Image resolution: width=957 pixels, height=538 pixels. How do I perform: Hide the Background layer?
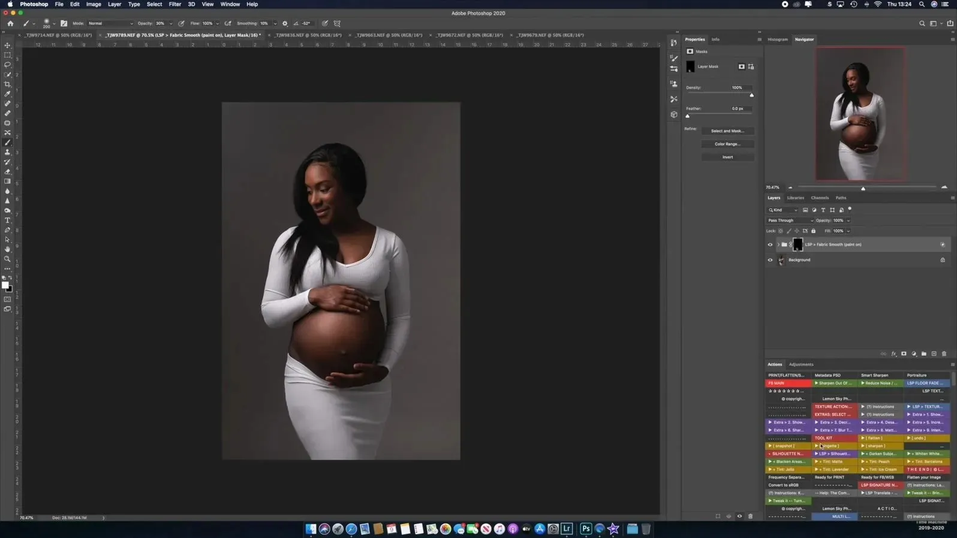(770, 260)
